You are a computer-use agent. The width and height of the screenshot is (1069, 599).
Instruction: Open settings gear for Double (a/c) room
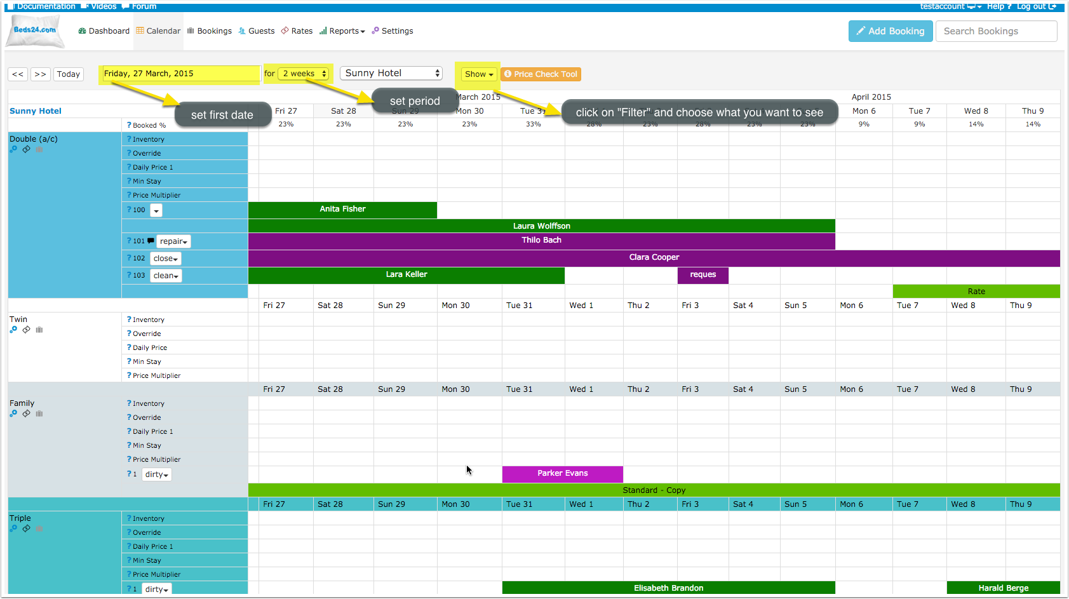coord(13,149)
